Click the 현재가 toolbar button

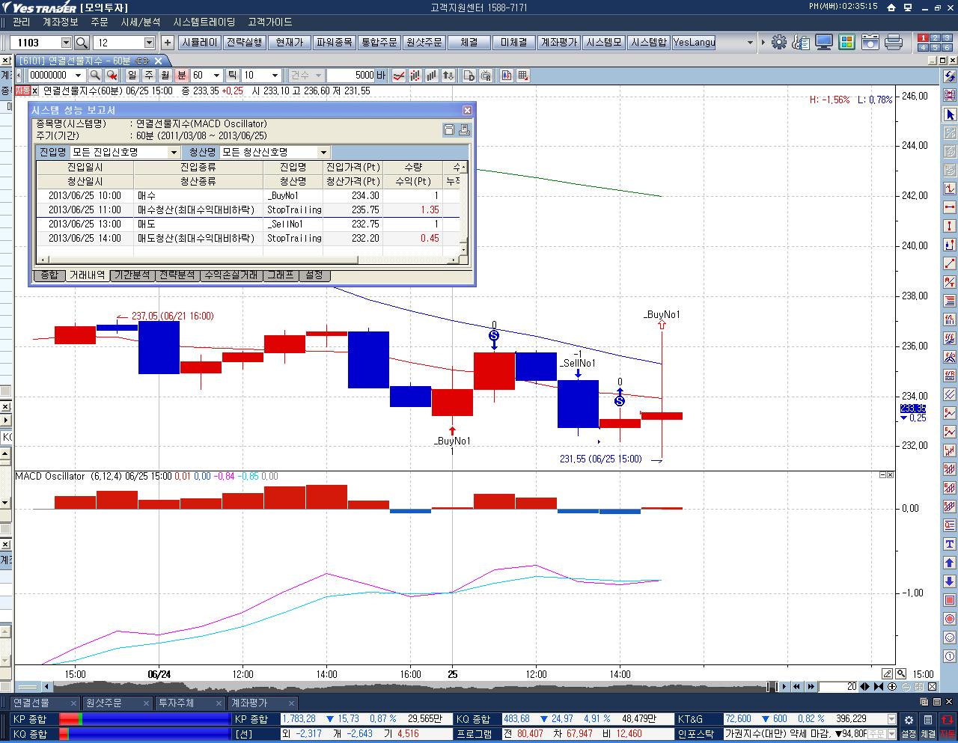point(290,43)
